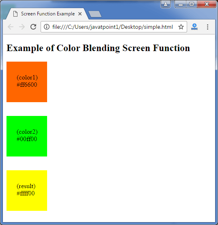Open the blue extension icon

194,27
